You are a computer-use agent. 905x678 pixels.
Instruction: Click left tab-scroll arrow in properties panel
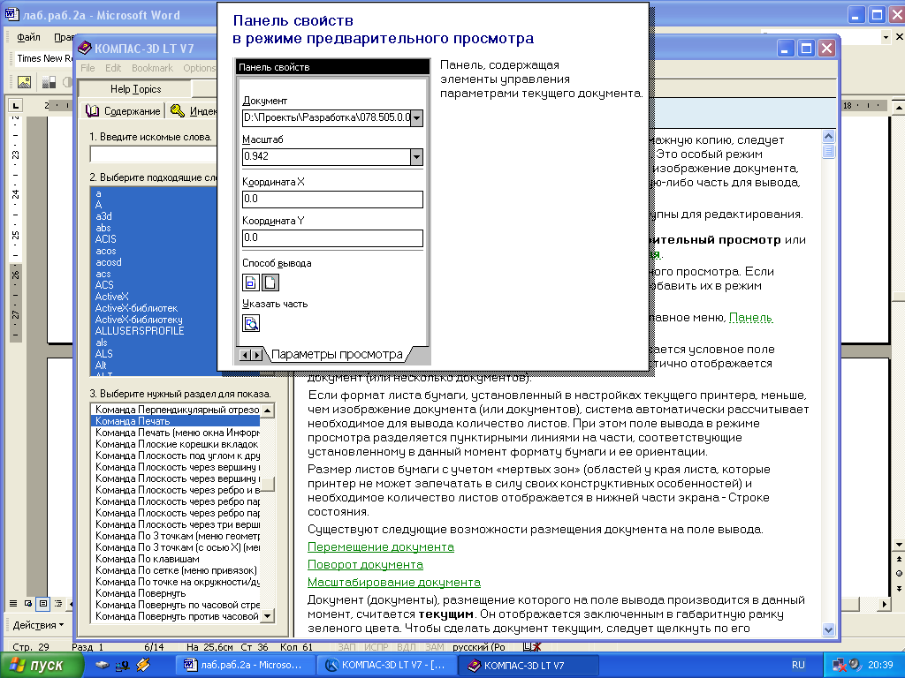[245, 355]
